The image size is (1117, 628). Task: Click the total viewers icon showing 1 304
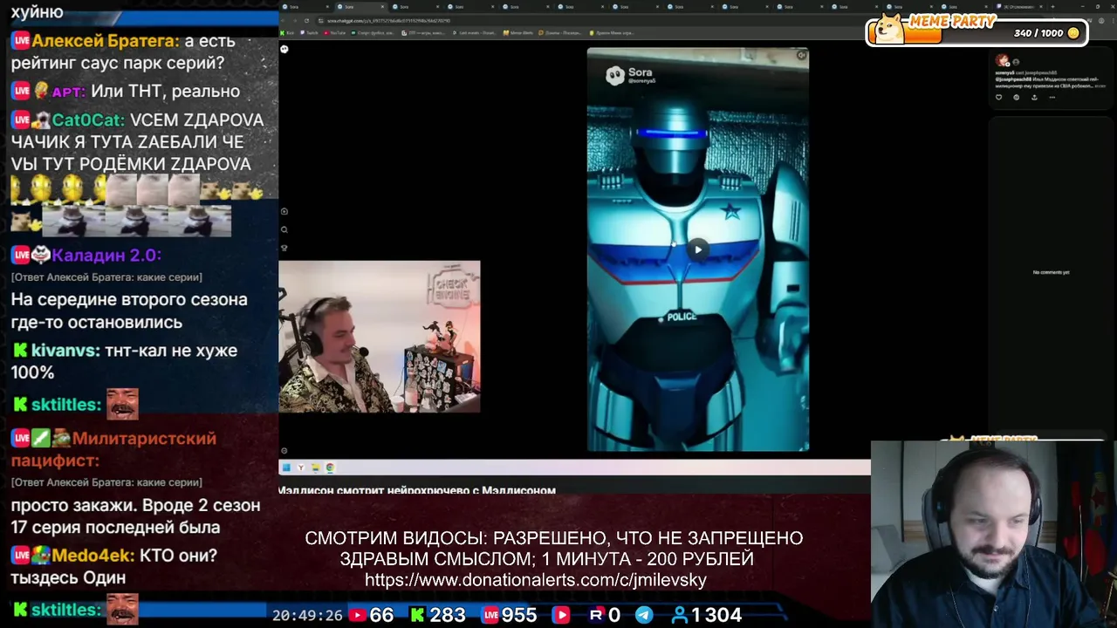[679, 615]
